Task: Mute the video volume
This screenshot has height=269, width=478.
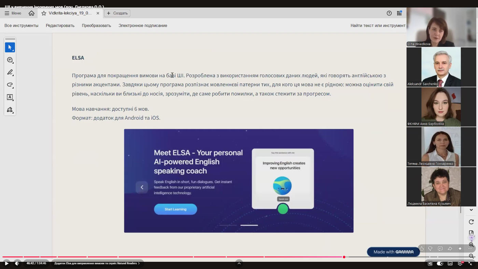Action: point(17,264)
